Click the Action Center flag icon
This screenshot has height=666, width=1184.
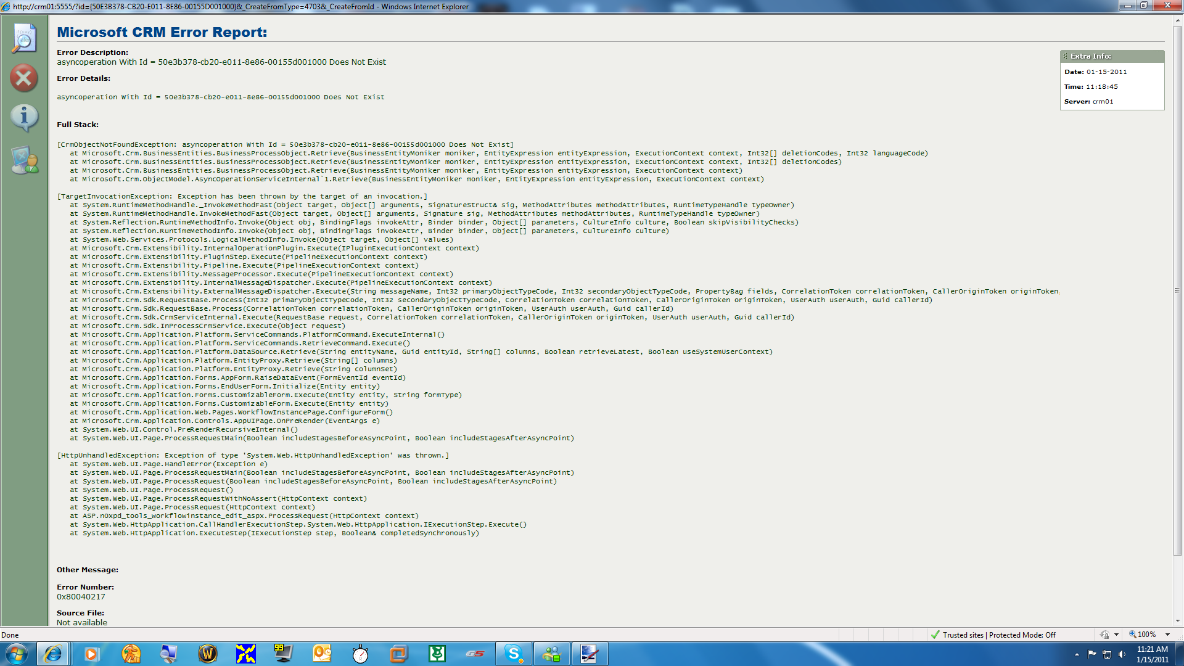1091,654
